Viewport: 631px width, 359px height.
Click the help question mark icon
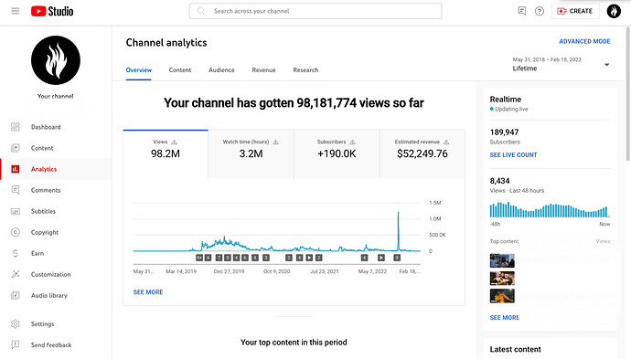coord(540,11)
